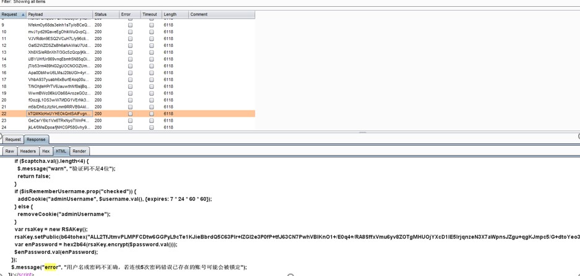Select payload row starting with T/NOhjteHPrTV6
The width and height of the screenshot is (580, 276).
[59, 86]
